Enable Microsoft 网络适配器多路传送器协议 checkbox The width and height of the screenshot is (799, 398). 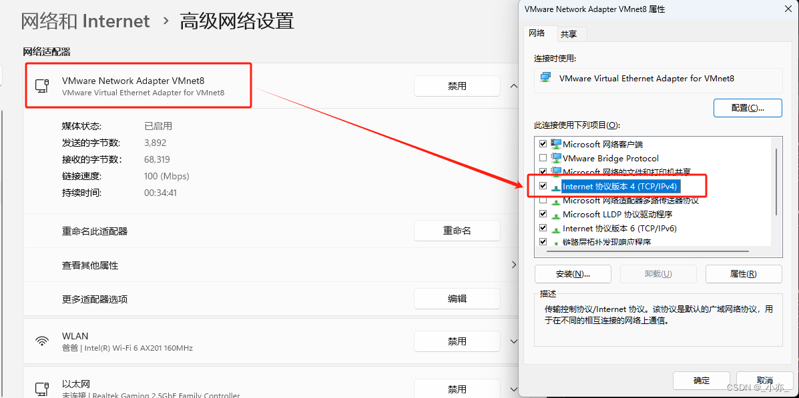(x=543, y=201)
